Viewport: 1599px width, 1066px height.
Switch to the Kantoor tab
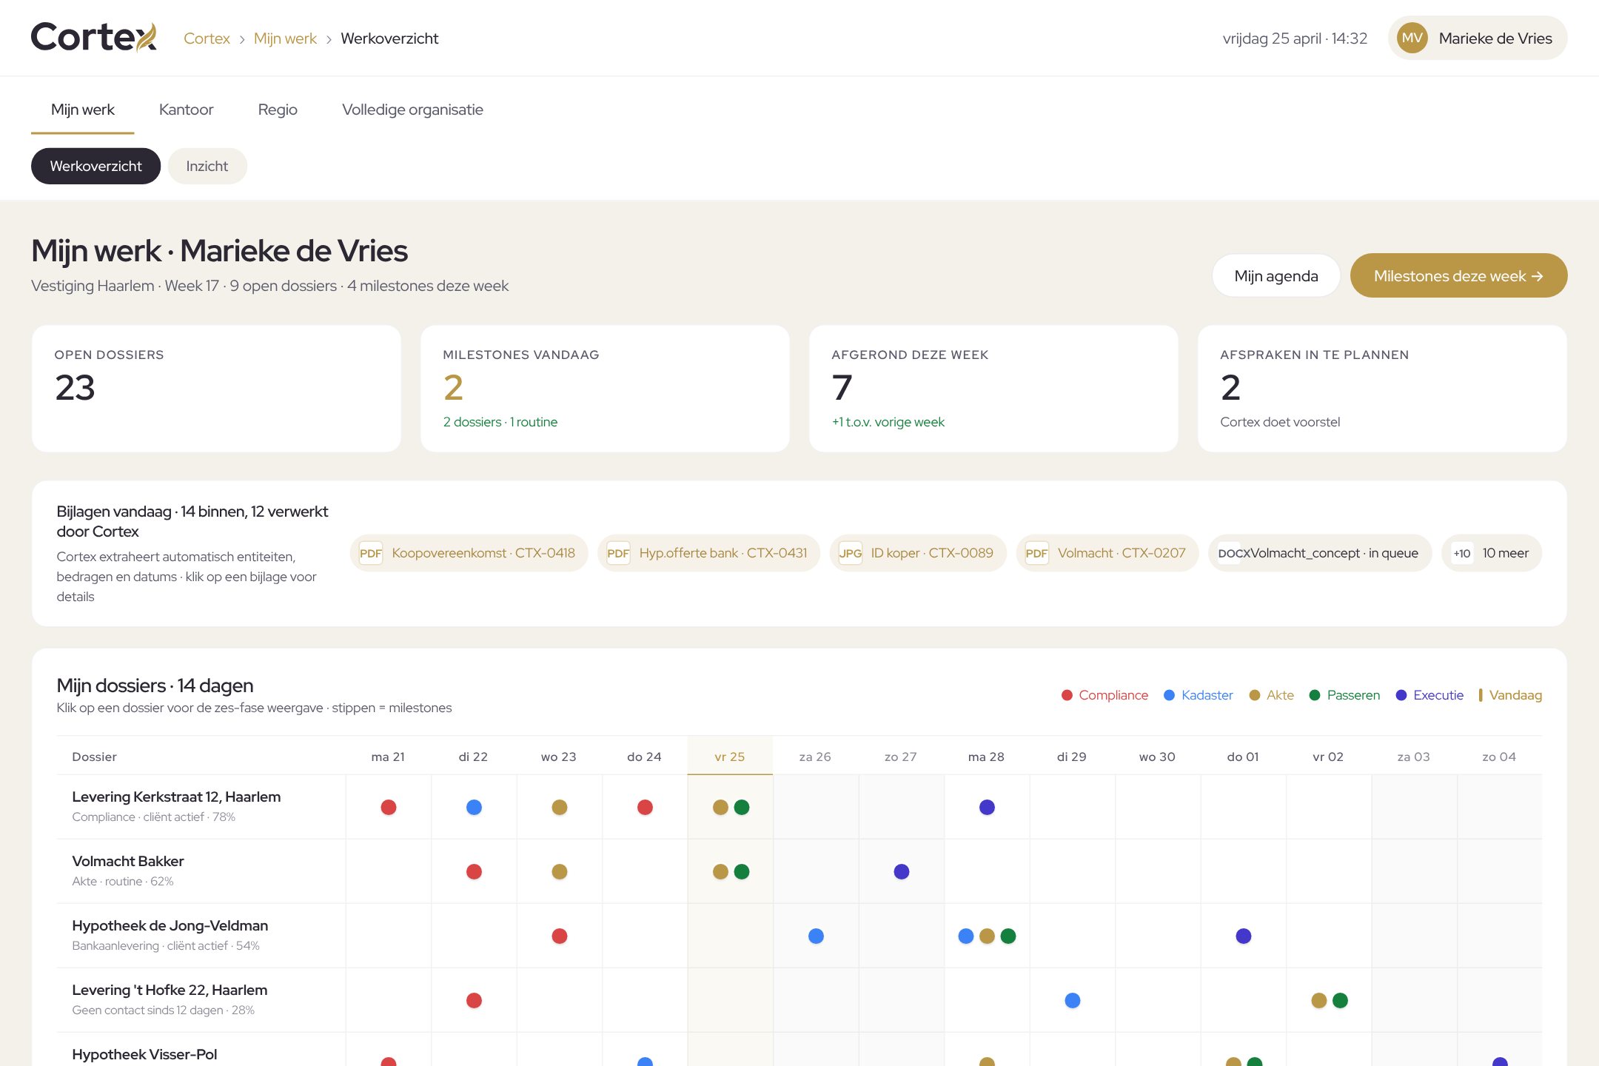(186, 110)
